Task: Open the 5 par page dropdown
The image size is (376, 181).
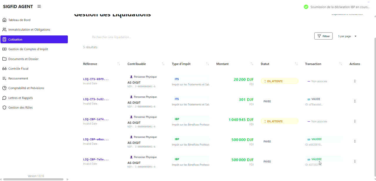Action: click(347, 36)
